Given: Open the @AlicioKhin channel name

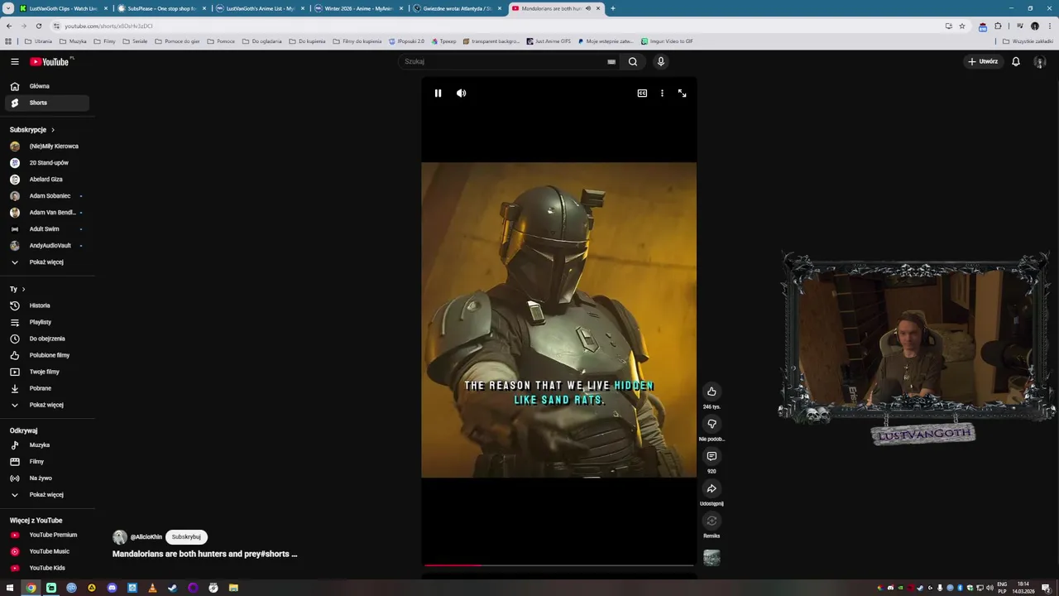Looking at the screenshot, I should coord(146,537).
